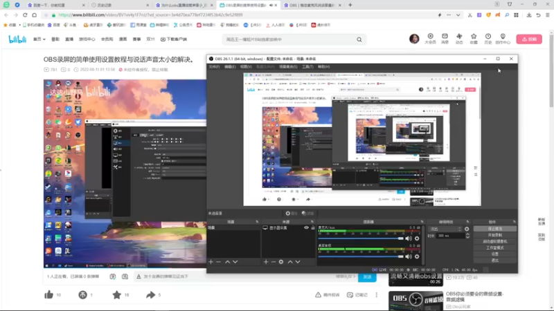Add a scene with the Scenes plus icon

pos(211,262)
